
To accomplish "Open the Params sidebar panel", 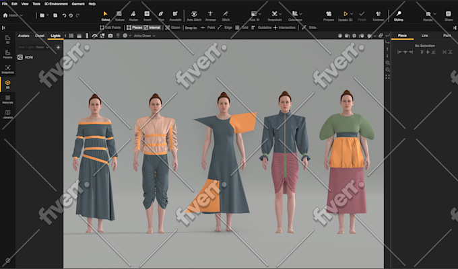I will pos(7,54).
